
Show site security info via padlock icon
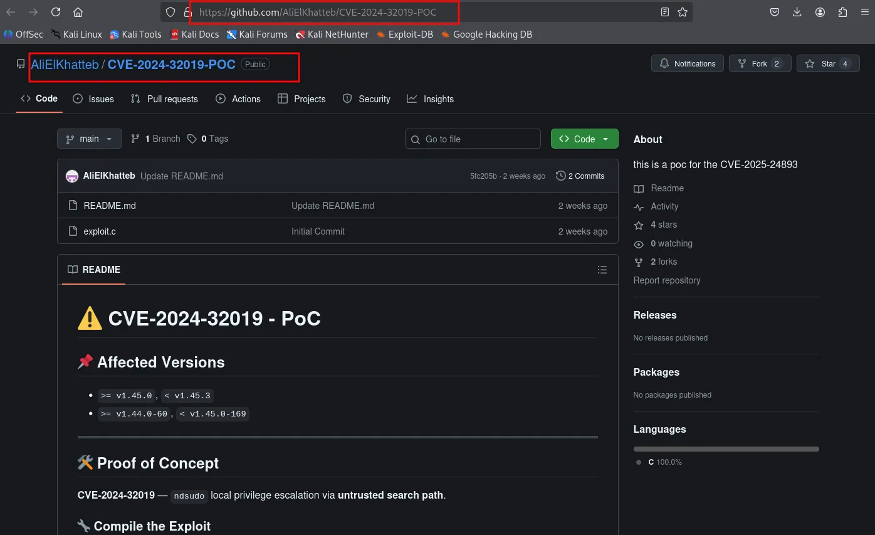pos(187,12)
